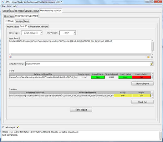163x142 pixels.
Task: Open the File menu
Action: 4,6
